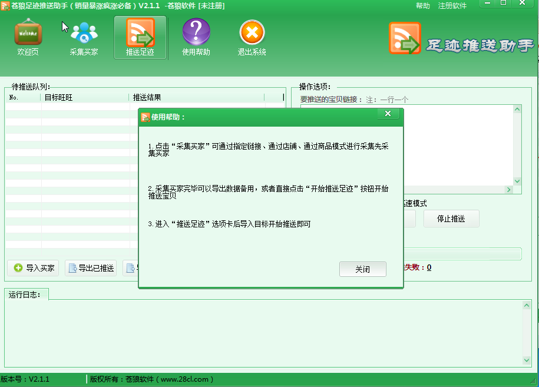Click the 待推送队列 group label
Screen dimensions: 539x387
tap(31, 87)
